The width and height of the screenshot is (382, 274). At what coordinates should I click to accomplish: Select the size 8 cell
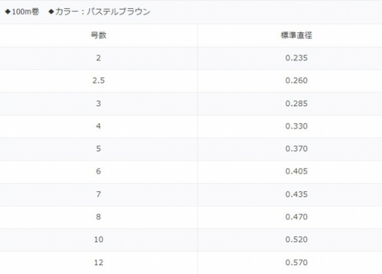[x=98, y=217]
